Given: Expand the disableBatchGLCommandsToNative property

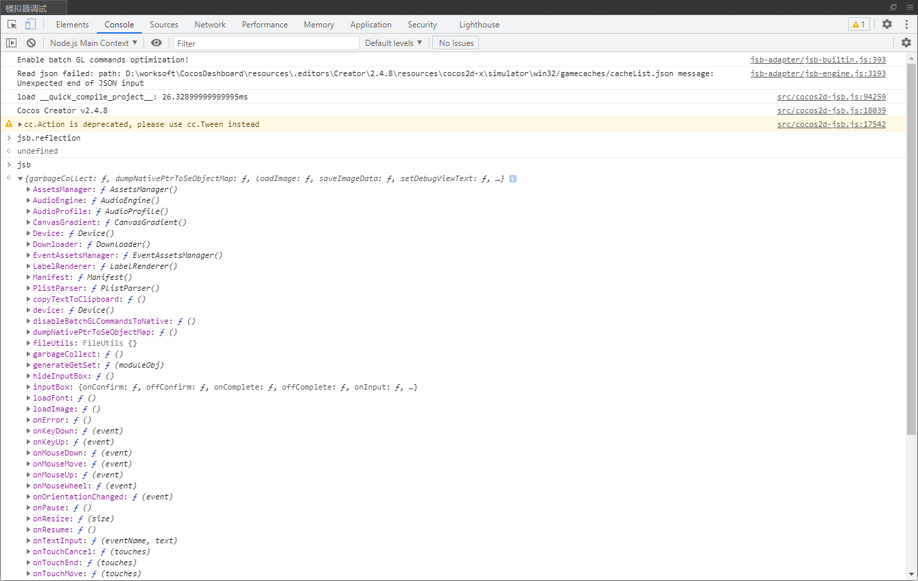Looking at the screenshot, I should pos(29,321).
